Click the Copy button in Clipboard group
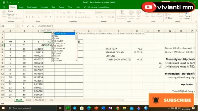This screenshot has height=111, width=198. pyautogui.click(x=11, y=15)
